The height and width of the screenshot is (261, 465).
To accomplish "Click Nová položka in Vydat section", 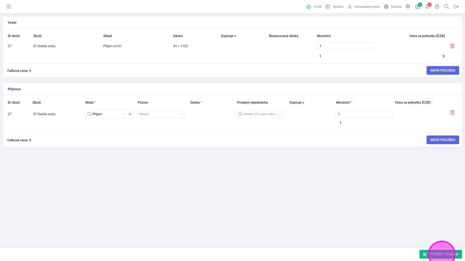I will pyautogui.click(x=443, y=70).
